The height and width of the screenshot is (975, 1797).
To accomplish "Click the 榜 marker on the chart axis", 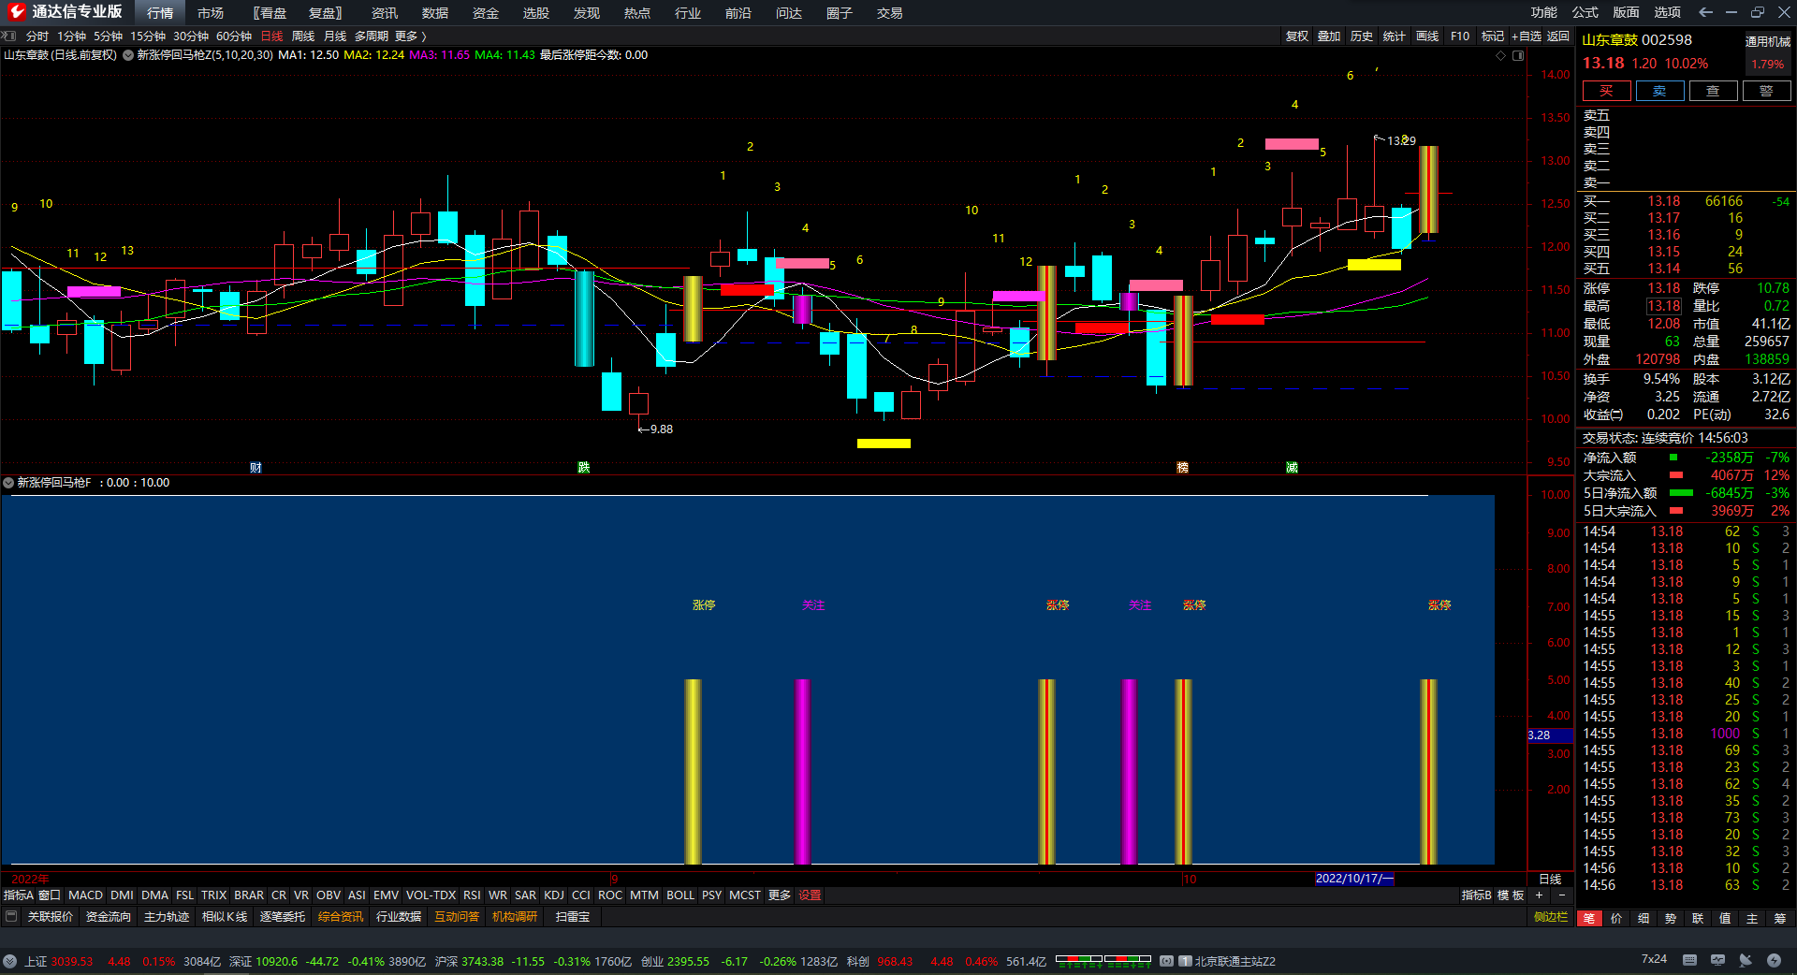I will point(1182,467).
